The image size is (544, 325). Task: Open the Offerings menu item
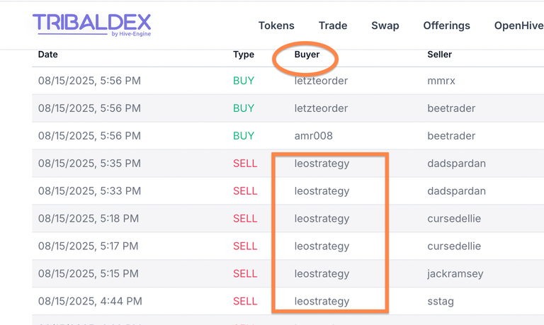coord(446,25)
